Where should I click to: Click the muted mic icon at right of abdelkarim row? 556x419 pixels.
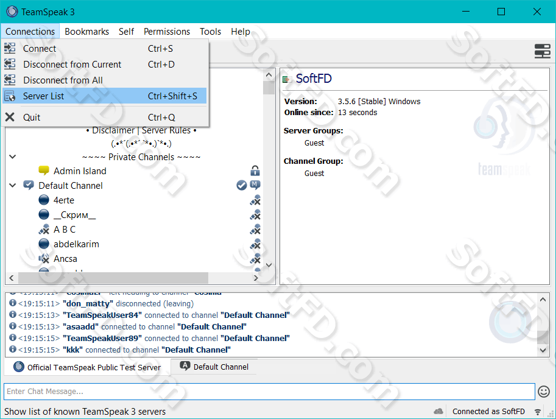(255, 244)
